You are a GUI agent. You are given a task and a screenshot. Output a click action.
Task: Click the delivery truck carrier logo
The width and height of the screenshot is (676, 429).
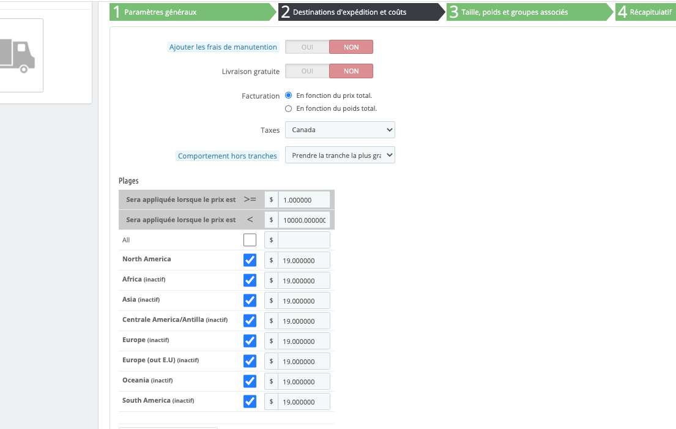click(17, 56)
